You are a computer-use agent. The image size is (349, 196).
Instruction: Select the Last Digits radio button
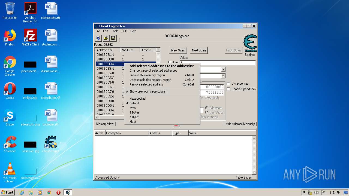(207, 112)
